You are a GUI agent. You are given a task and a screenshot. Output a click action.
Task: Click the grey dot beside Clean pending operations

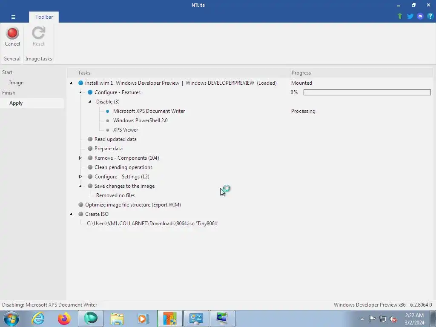90,167
